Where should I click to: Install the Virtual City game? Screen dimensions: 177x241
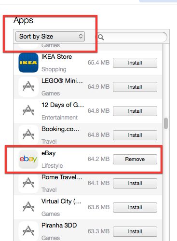point(135,207)
